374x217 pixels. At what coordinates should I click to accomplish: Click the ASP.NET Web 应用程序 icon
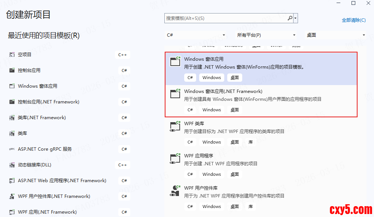pos(12,181)
